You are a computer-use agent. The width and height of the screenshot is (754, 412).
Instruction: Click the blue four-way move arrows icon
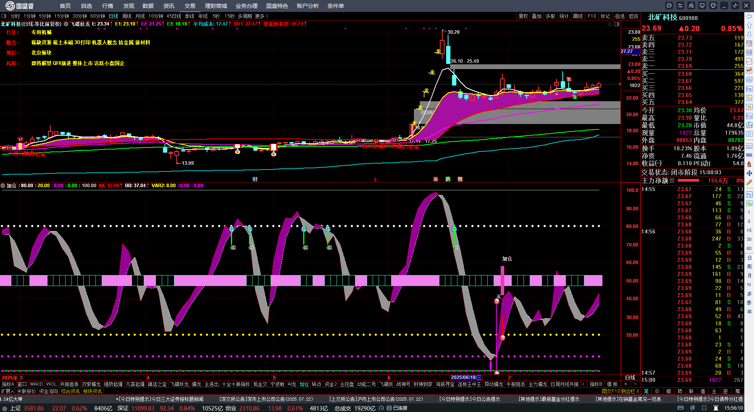(749, 173)
